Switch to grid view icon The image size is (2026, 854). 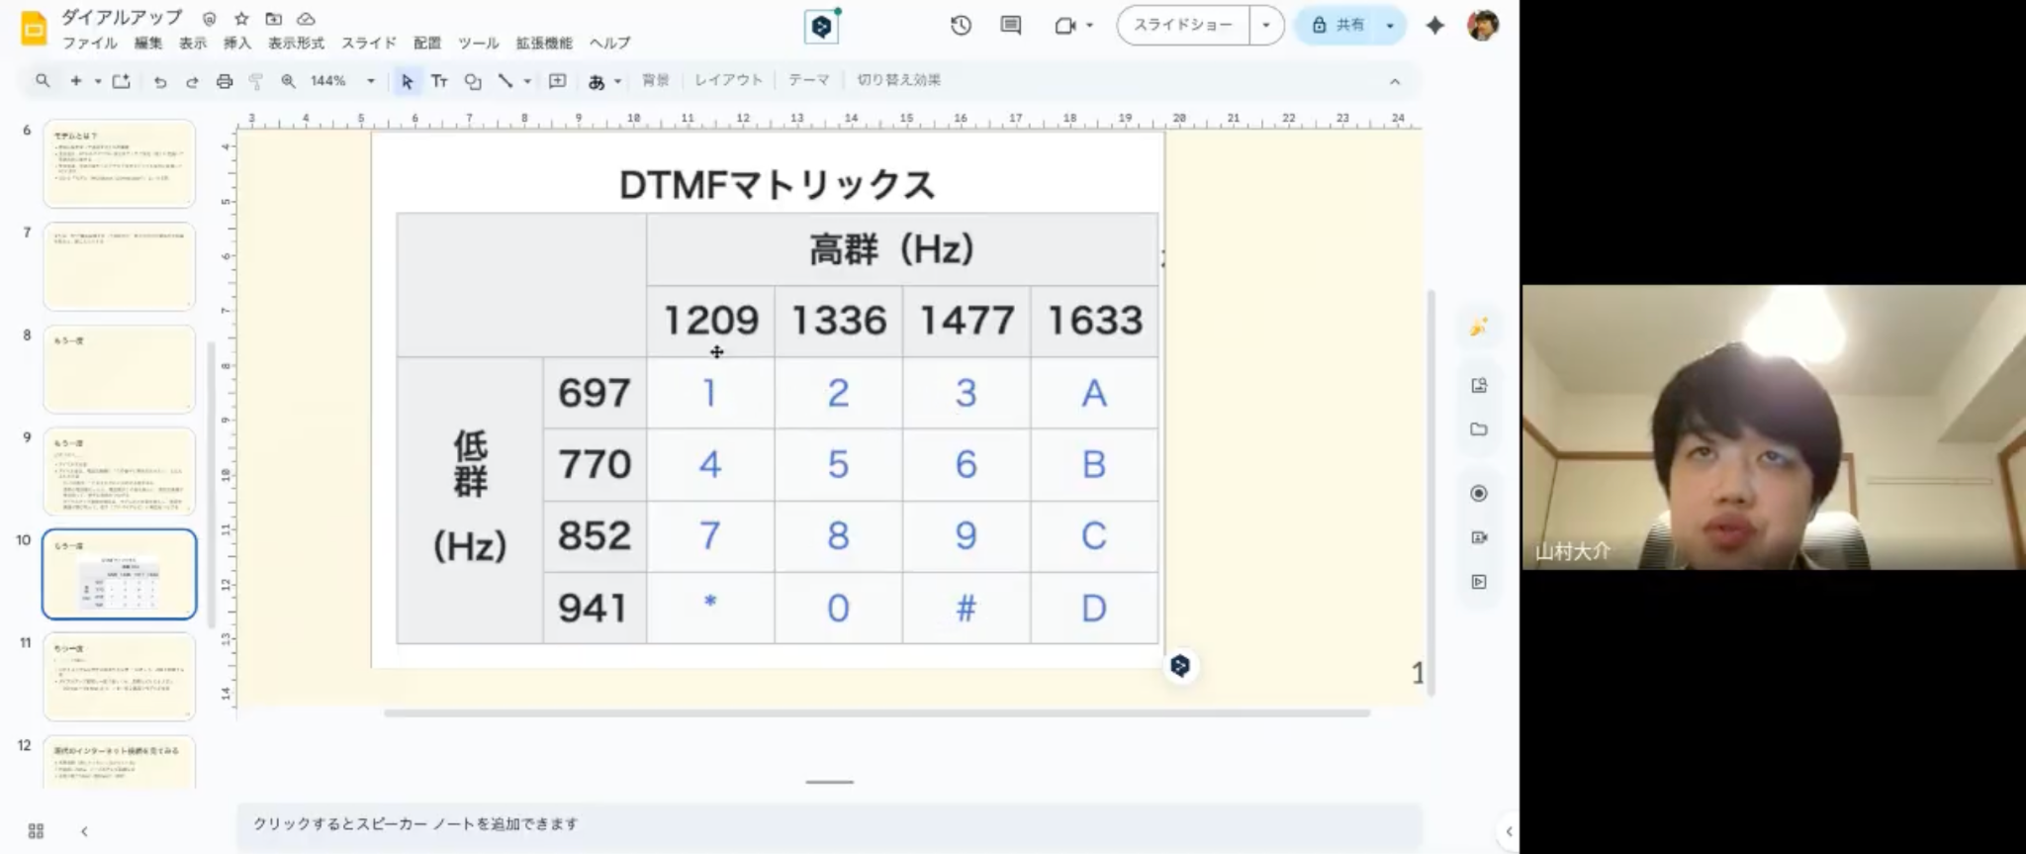(37, 830)
